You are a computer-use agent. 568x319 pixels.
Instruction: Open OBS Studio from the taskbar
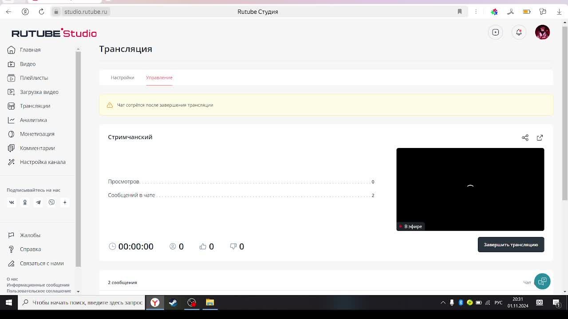coord(192,303)
